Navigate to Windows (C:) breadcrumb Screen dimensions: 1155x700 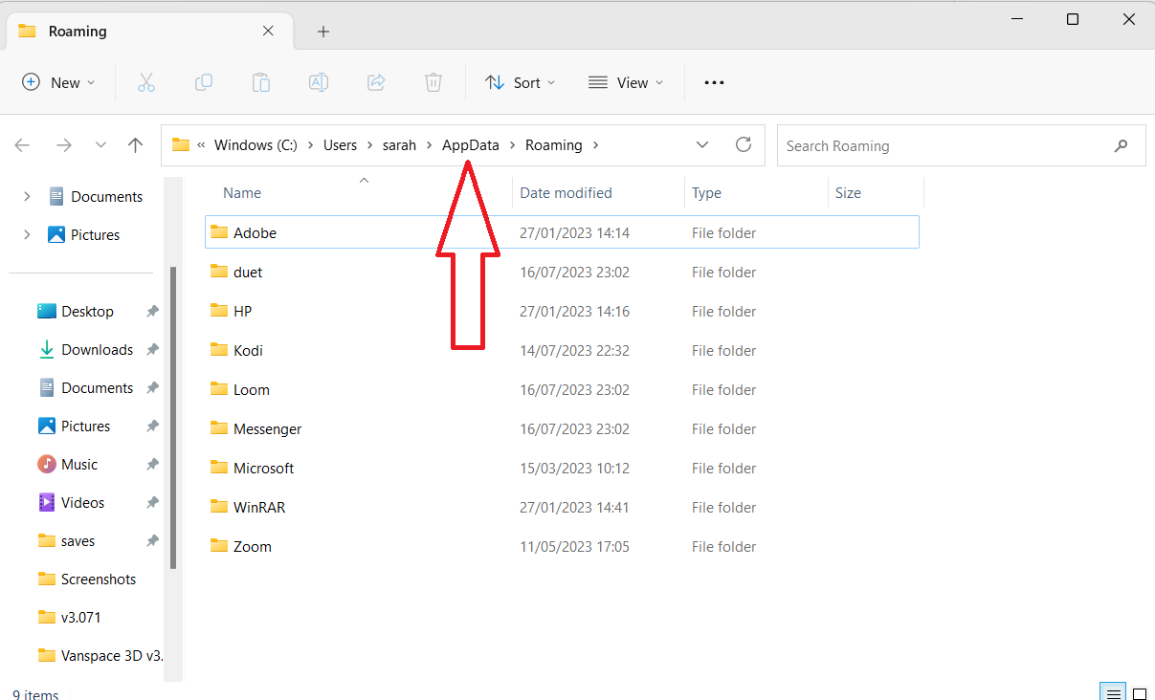pos(255,145)
